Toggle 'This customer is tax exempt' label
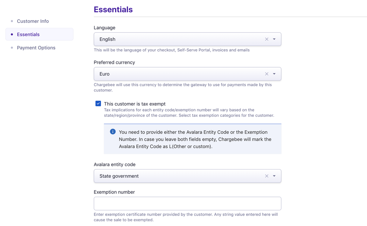This screenshot has width=367, height=226. click(135, 104)
